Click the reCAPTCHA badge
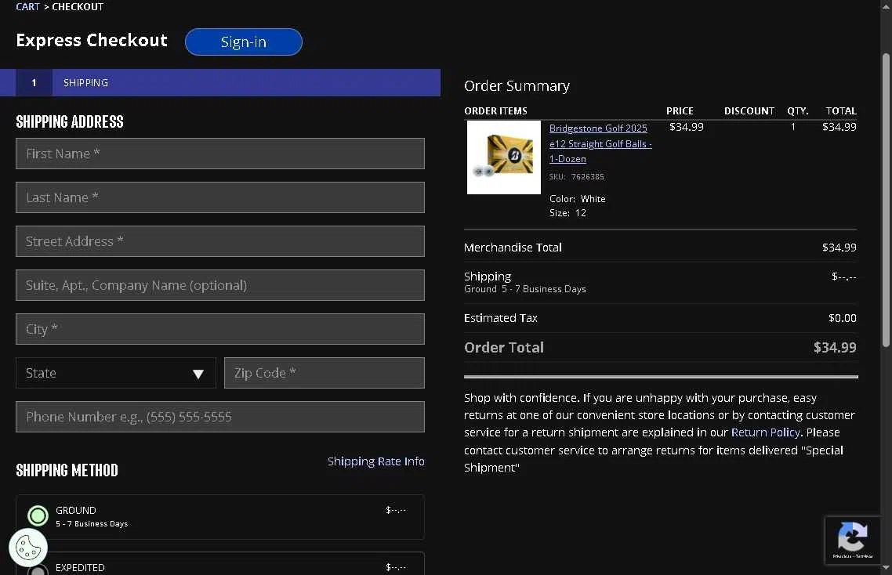 (852, 540)
